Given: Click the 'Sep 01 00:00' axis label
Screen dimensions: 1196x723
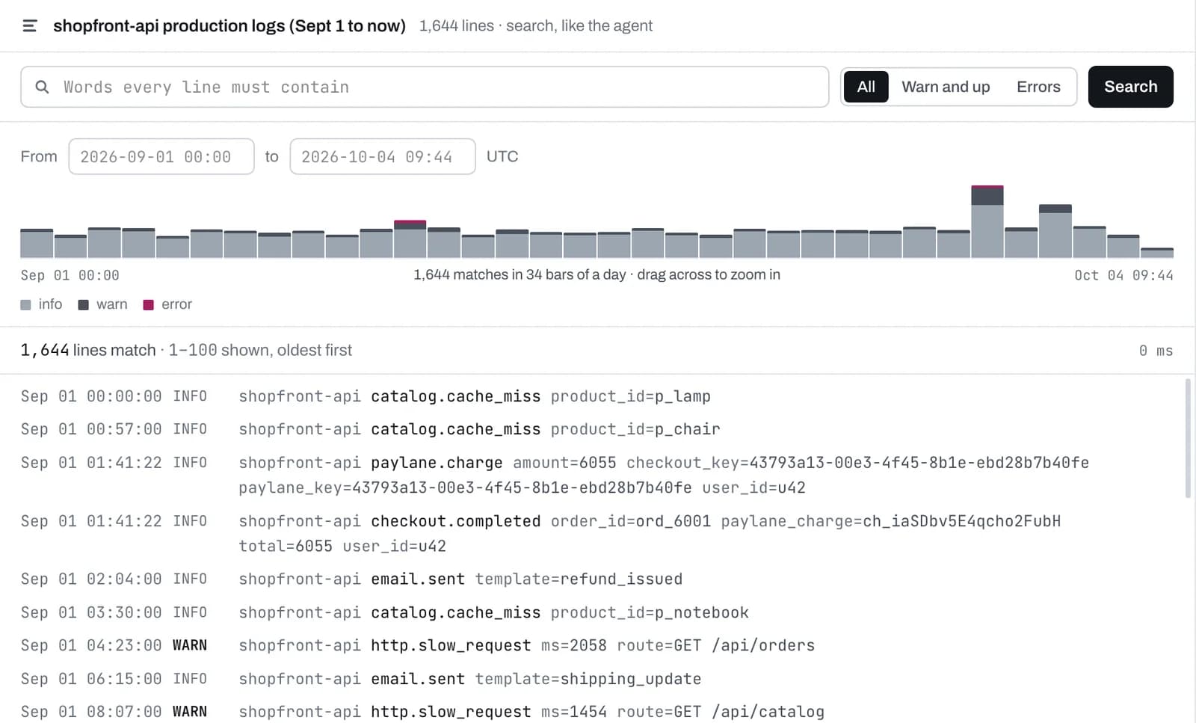Looking at the screenshot, I should point(70,275).
